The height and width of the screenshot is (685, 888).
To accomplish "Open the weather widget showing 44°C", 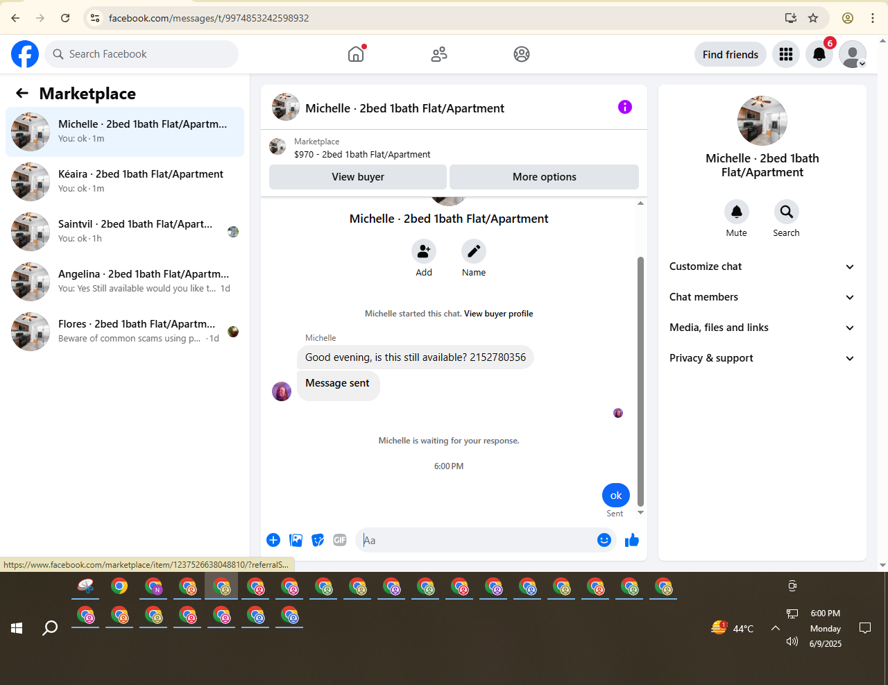I will (x=732, y=628).
